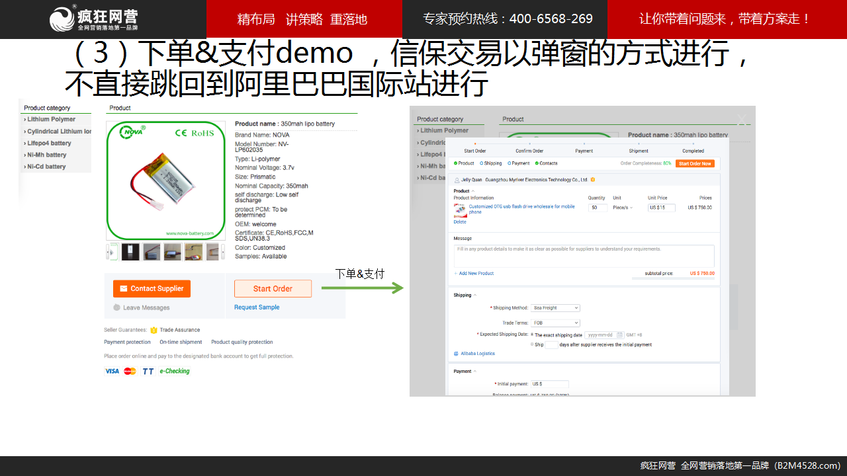Open the Piece/s unit dropdown

(623, 208)
